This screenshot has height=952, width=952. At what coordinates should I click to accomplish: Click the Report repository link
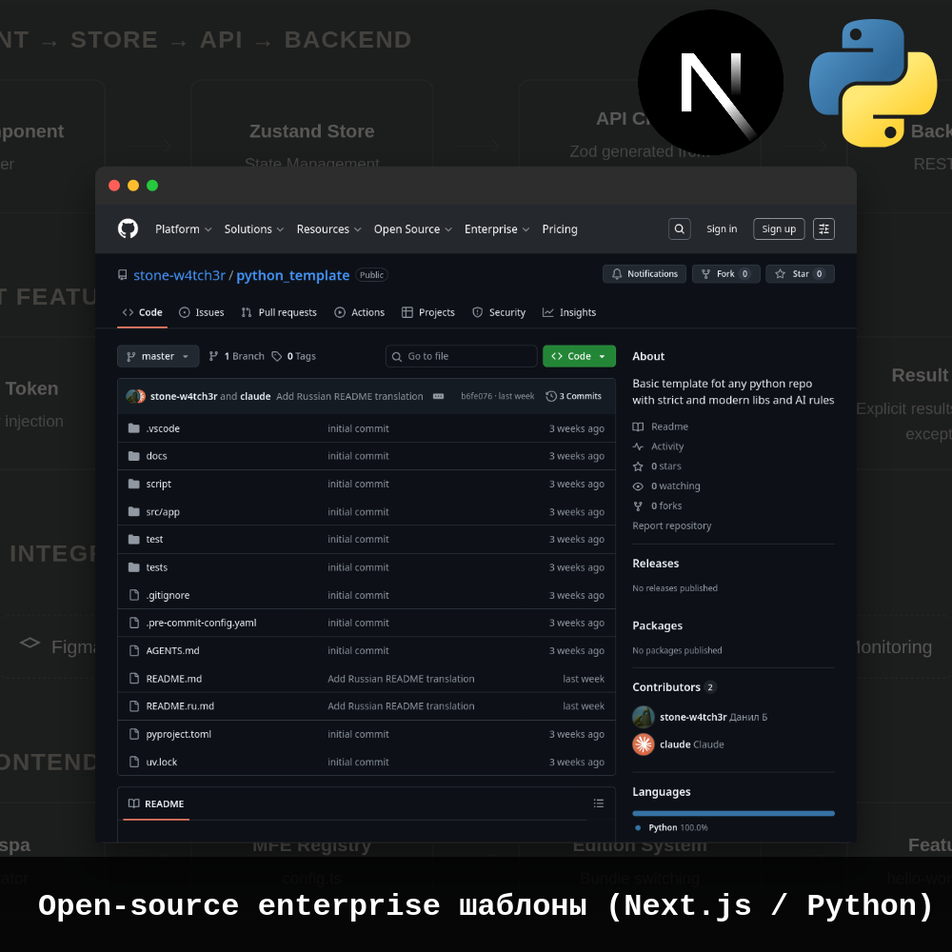671,526
